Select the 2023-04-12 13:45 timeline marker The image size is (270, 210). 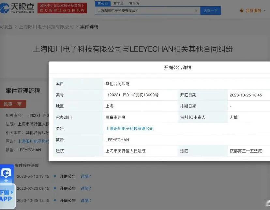[55, 176]
